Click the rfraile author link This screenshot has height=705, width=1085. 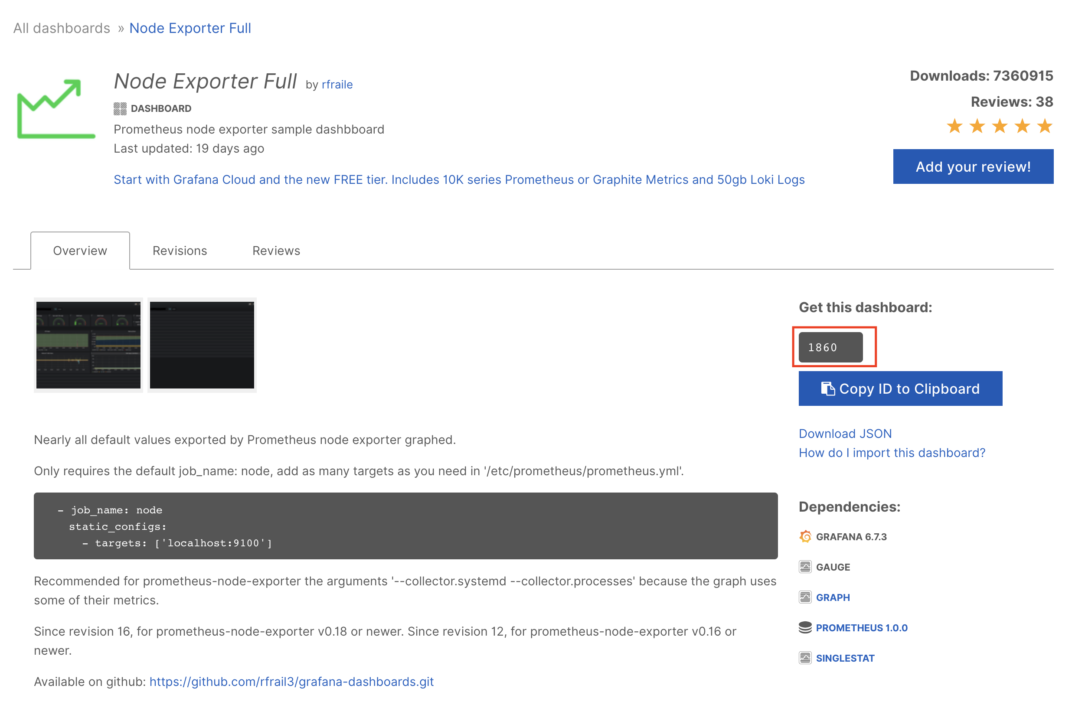pyautogui.click(x=337, y=85)
